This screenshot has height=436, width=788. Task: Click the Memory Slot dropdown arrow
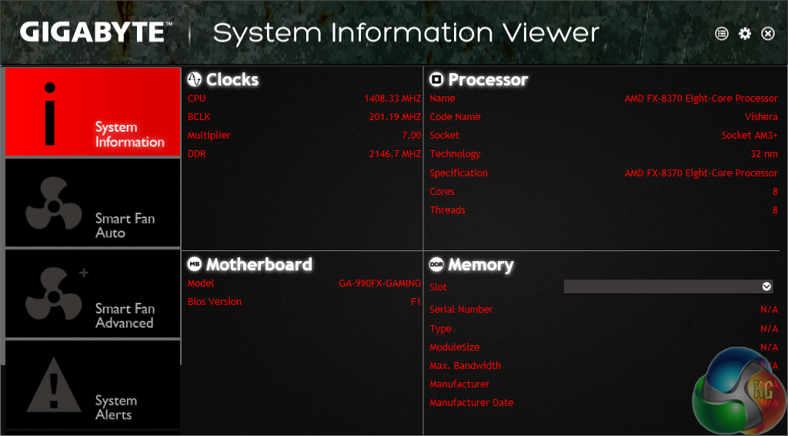tap(766, 287)
